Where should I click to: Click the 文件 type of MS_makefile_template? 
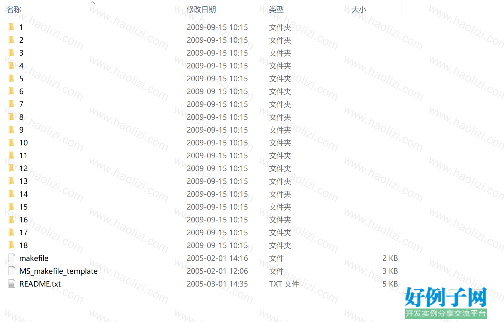(276, 271)
